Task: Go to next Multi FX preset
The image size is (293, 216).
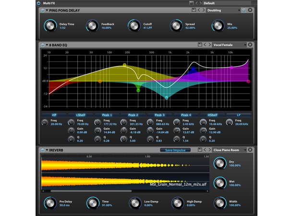Action: (200, 3)
